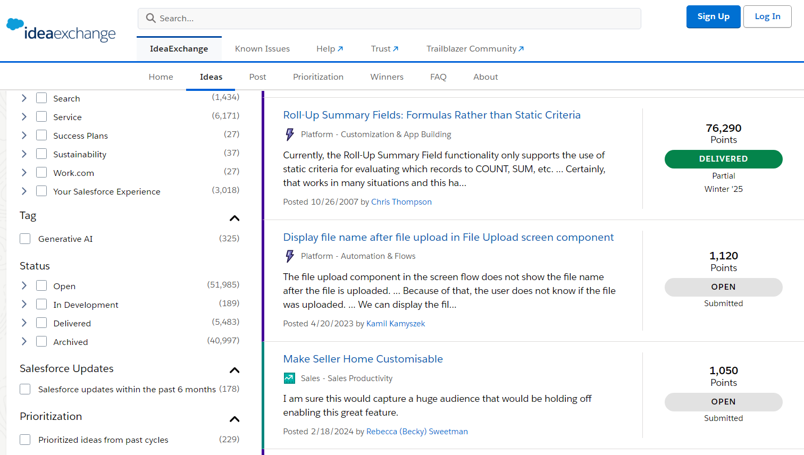Click the Log In button
This screenshot has width=804, height=455.
click(x=767, y=16)
